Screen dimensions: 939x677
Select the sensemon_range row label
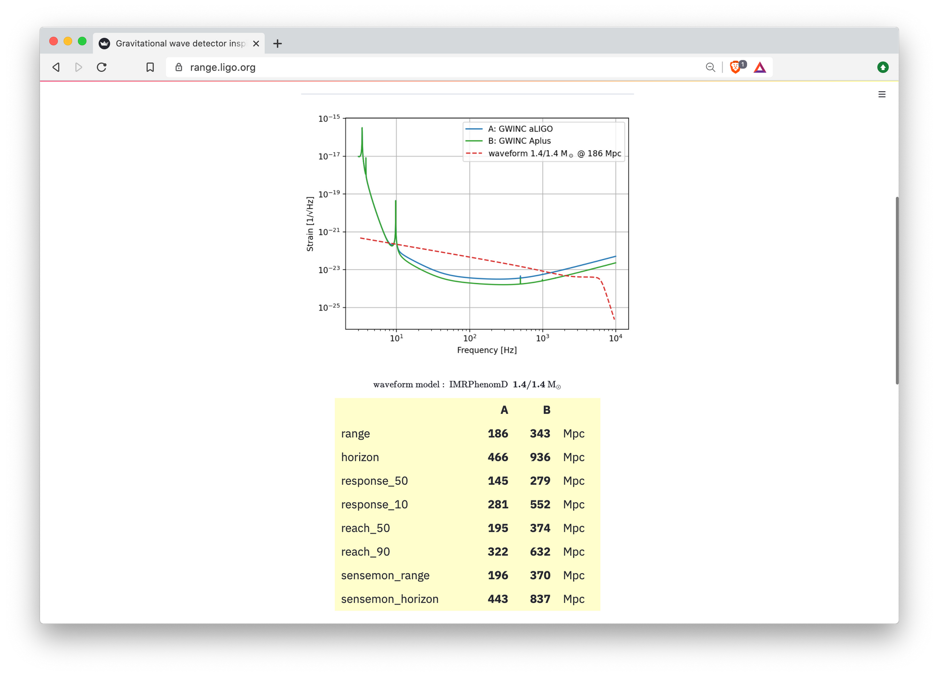[385, 576]
